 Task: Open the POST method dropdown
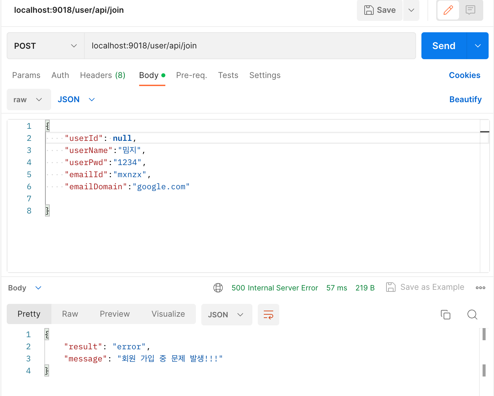tap(46, 46)
